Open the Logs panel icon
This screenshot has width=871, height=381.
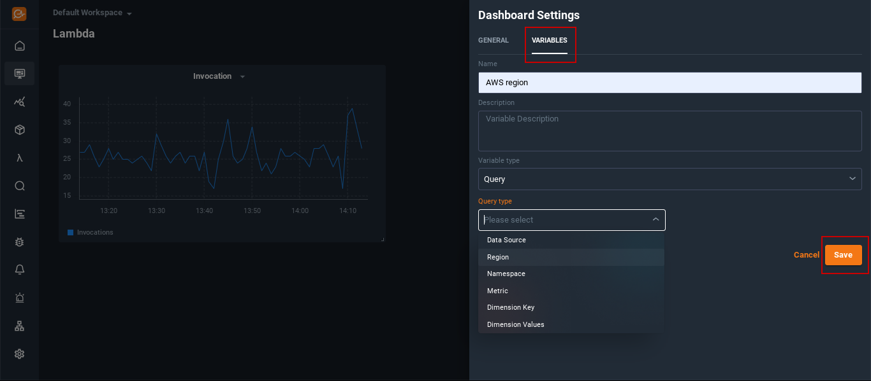pyautogui.click(x=19, y=214)
